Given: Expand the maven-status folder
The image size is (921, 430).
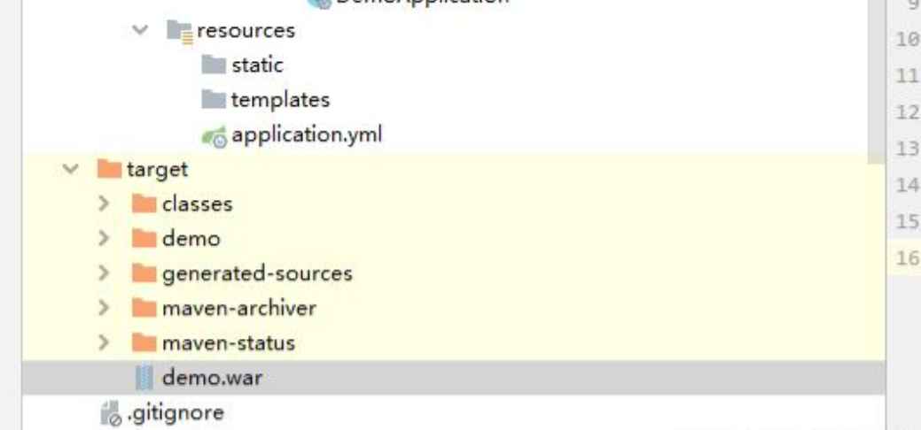Looking at the screenshot, I should tap(104, 342).
